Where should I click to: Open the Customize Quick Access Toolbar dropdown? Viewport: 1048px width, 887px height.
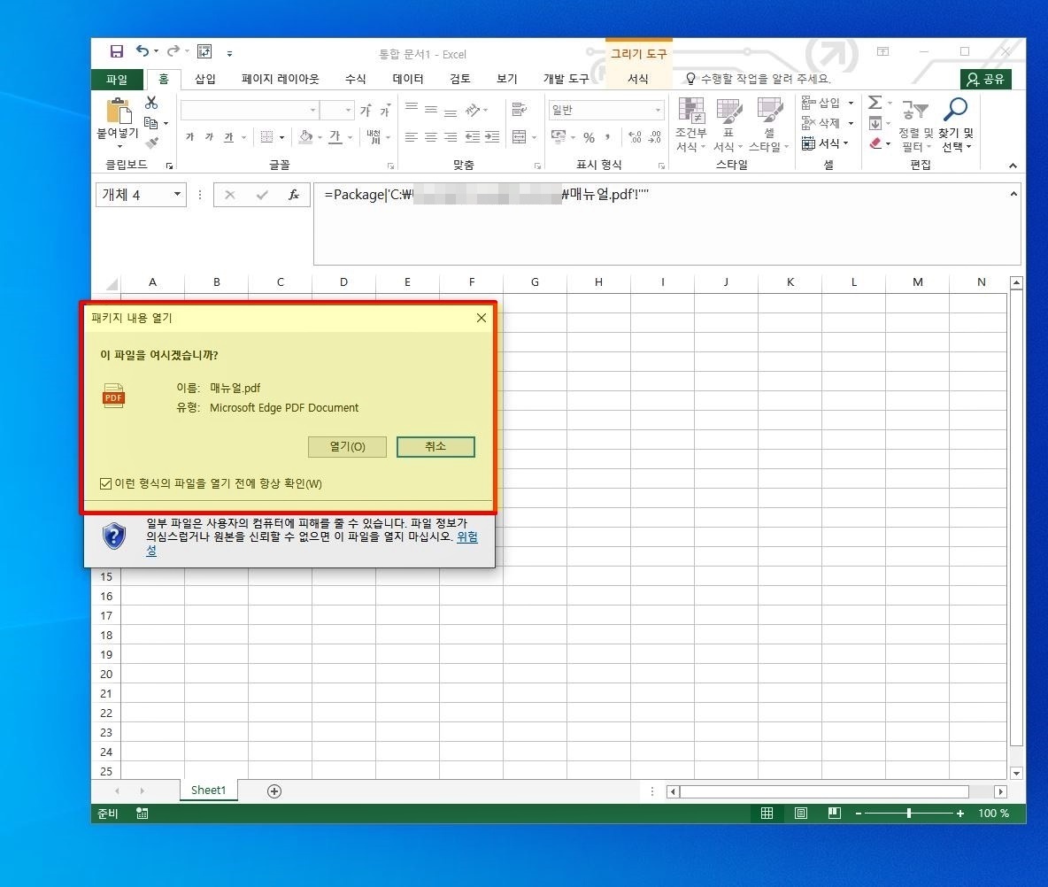pyautogui.click(x=229, y=53)
